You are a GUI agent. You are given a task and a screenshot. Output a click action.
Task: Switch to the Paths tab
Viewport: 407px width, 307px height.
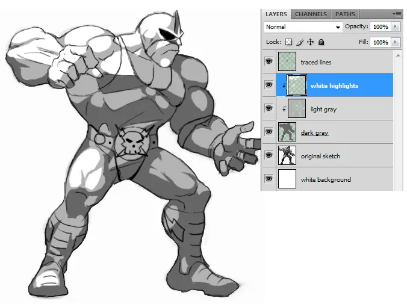pyautogui.click(x=345, y=14)
